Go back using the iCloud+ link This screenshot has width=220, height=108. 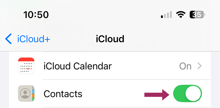pos(34,39)
